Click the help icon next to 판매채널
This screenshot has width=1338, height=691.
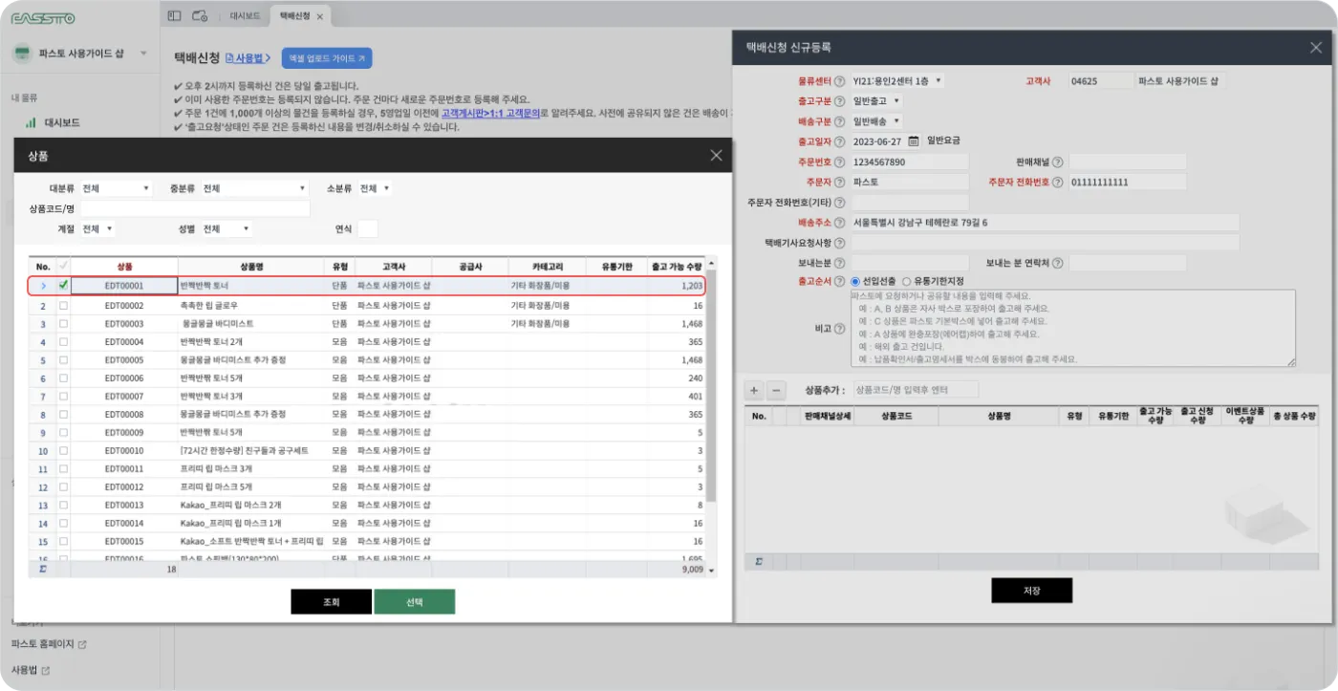pos(1057,162)
